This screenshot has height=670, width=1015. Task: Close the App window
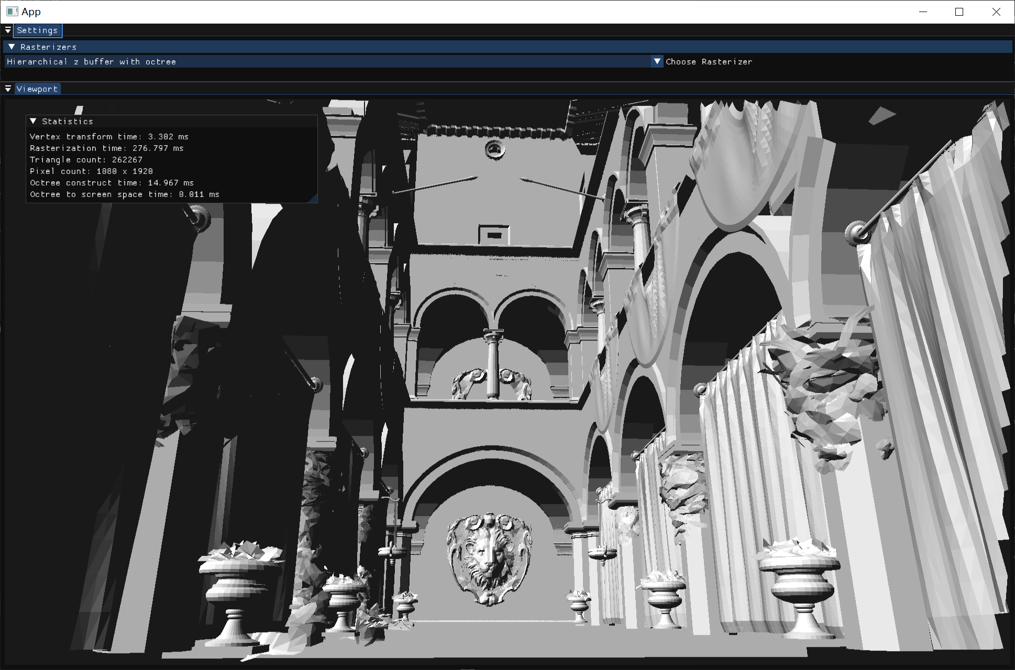tap(996, 12)
